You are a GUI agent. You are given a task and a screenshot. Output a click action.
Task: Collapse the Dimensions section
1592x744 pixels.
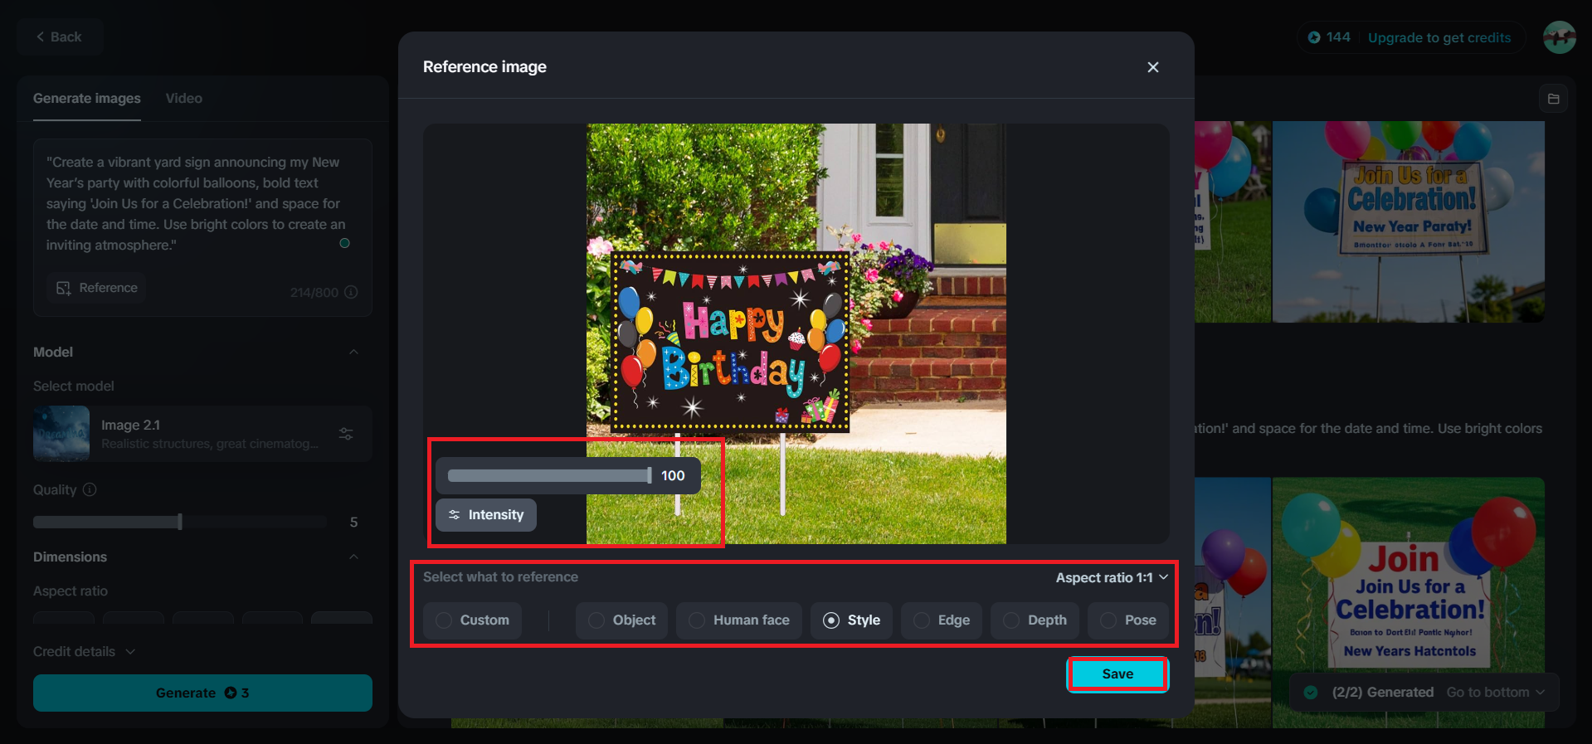(354, 557)
